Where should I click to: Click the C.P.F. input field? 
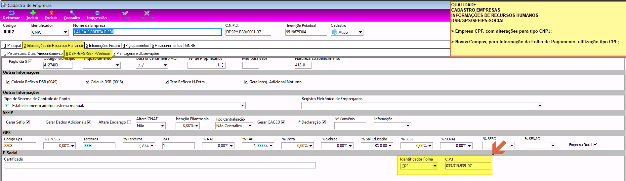(x=468, y=166)
